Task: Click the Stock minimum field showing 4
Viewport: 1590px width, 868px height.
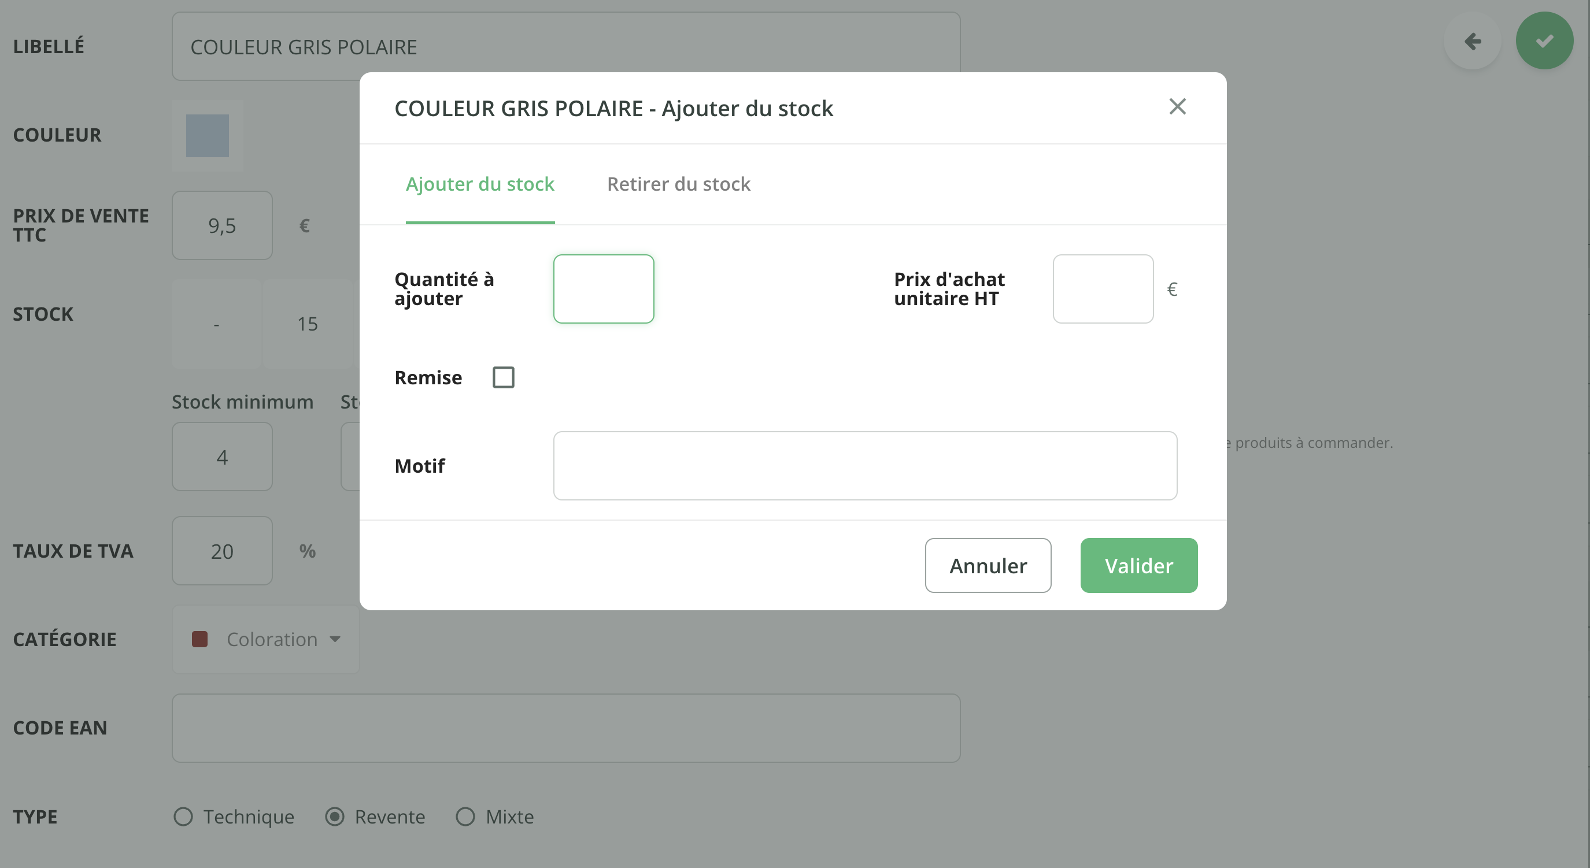Action: (221, 457)
